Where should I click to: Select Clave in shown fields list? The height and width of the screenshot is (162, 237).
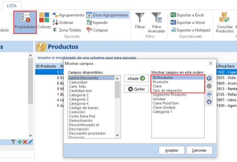pos(178,86)
